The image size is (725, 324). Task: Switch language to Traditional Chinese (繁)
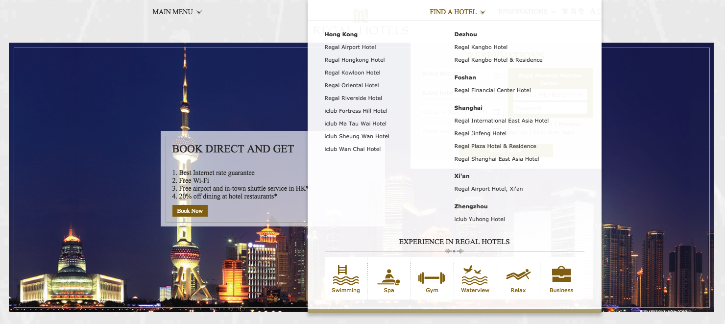pyautogui.click(x=565, y=11)
